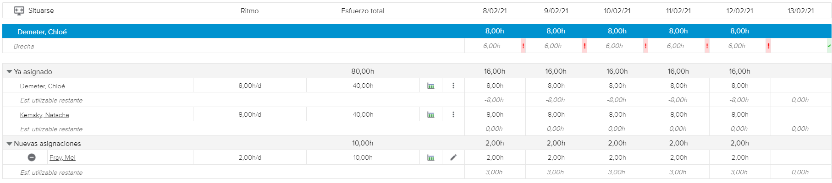Click the Situarse screen icon

[19, 11]
